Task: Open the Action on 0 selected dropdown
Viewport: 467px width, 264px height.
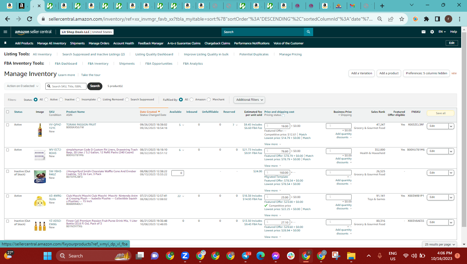Action: point(23,86)
